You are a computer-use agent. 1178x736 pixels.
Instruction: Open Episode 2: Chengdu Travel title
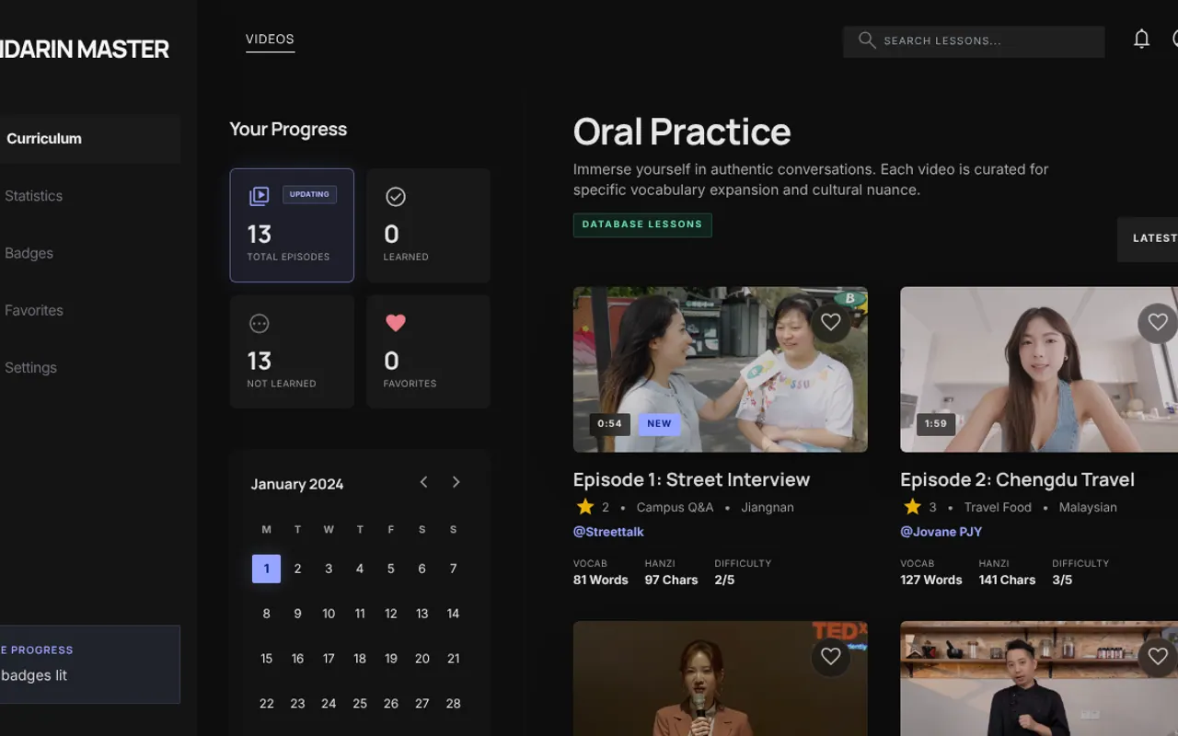point(1017,479)
